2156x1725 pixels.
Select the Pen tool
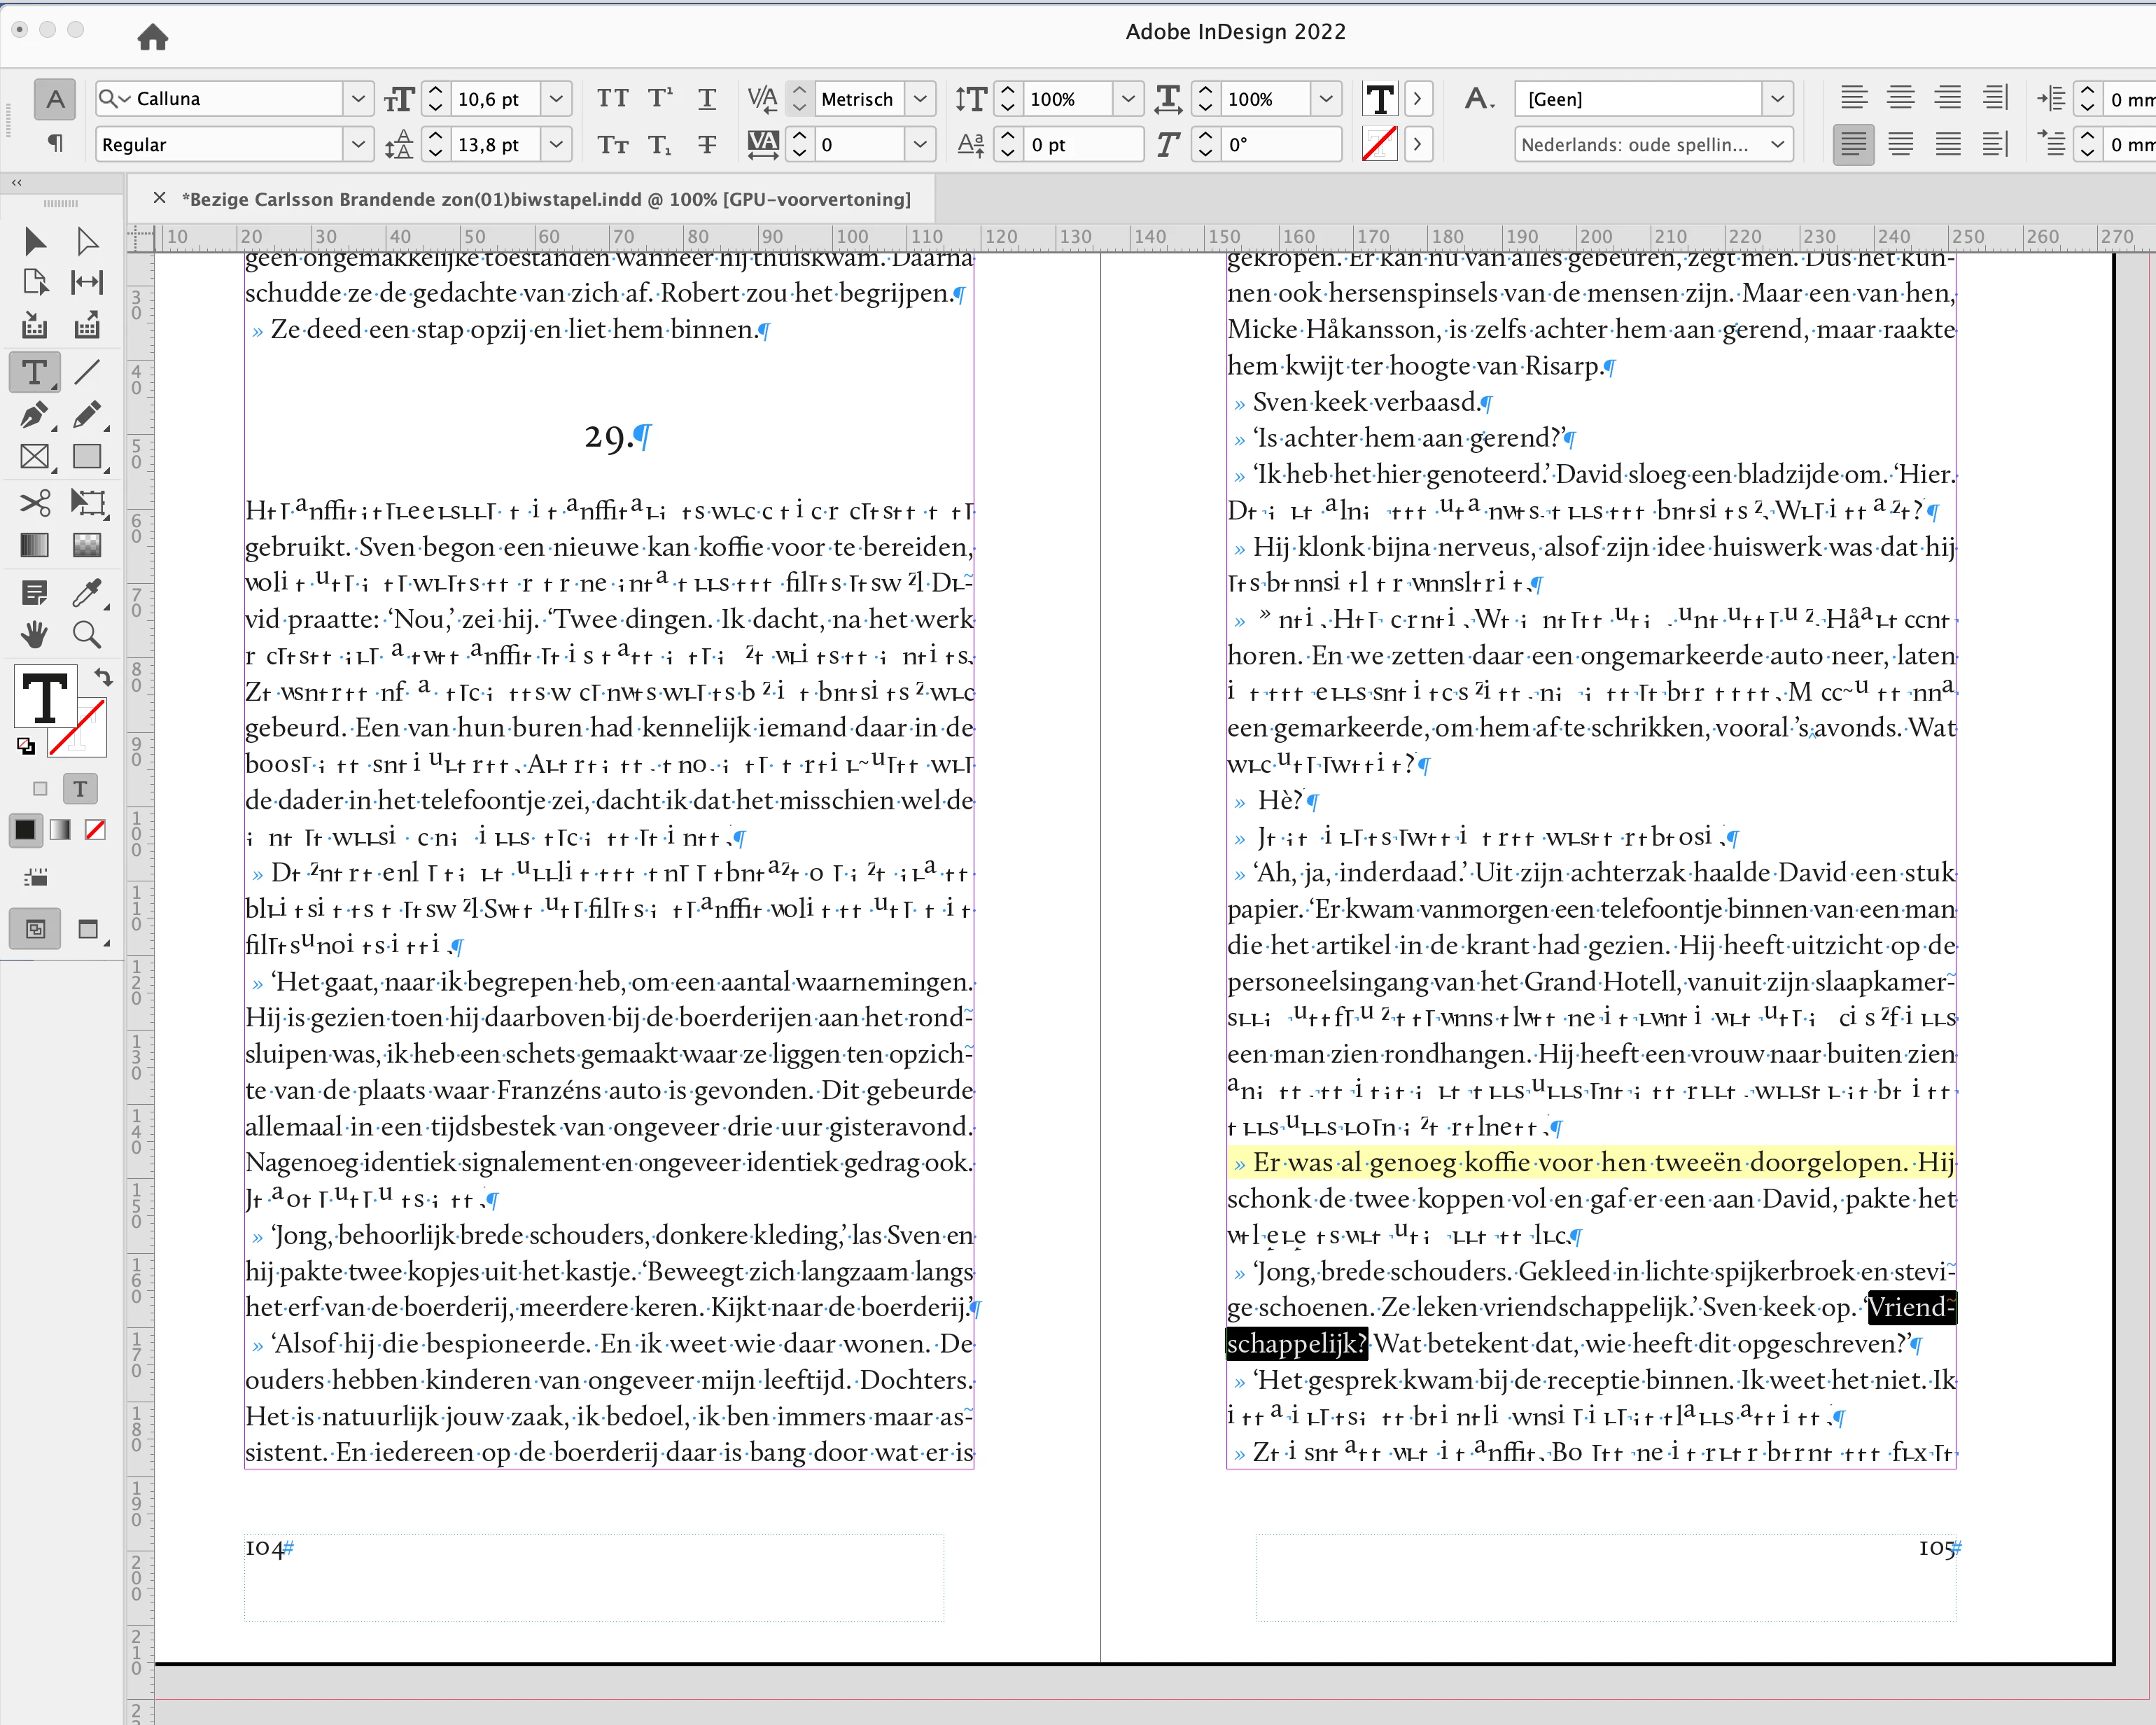click(x=34, y=414)
